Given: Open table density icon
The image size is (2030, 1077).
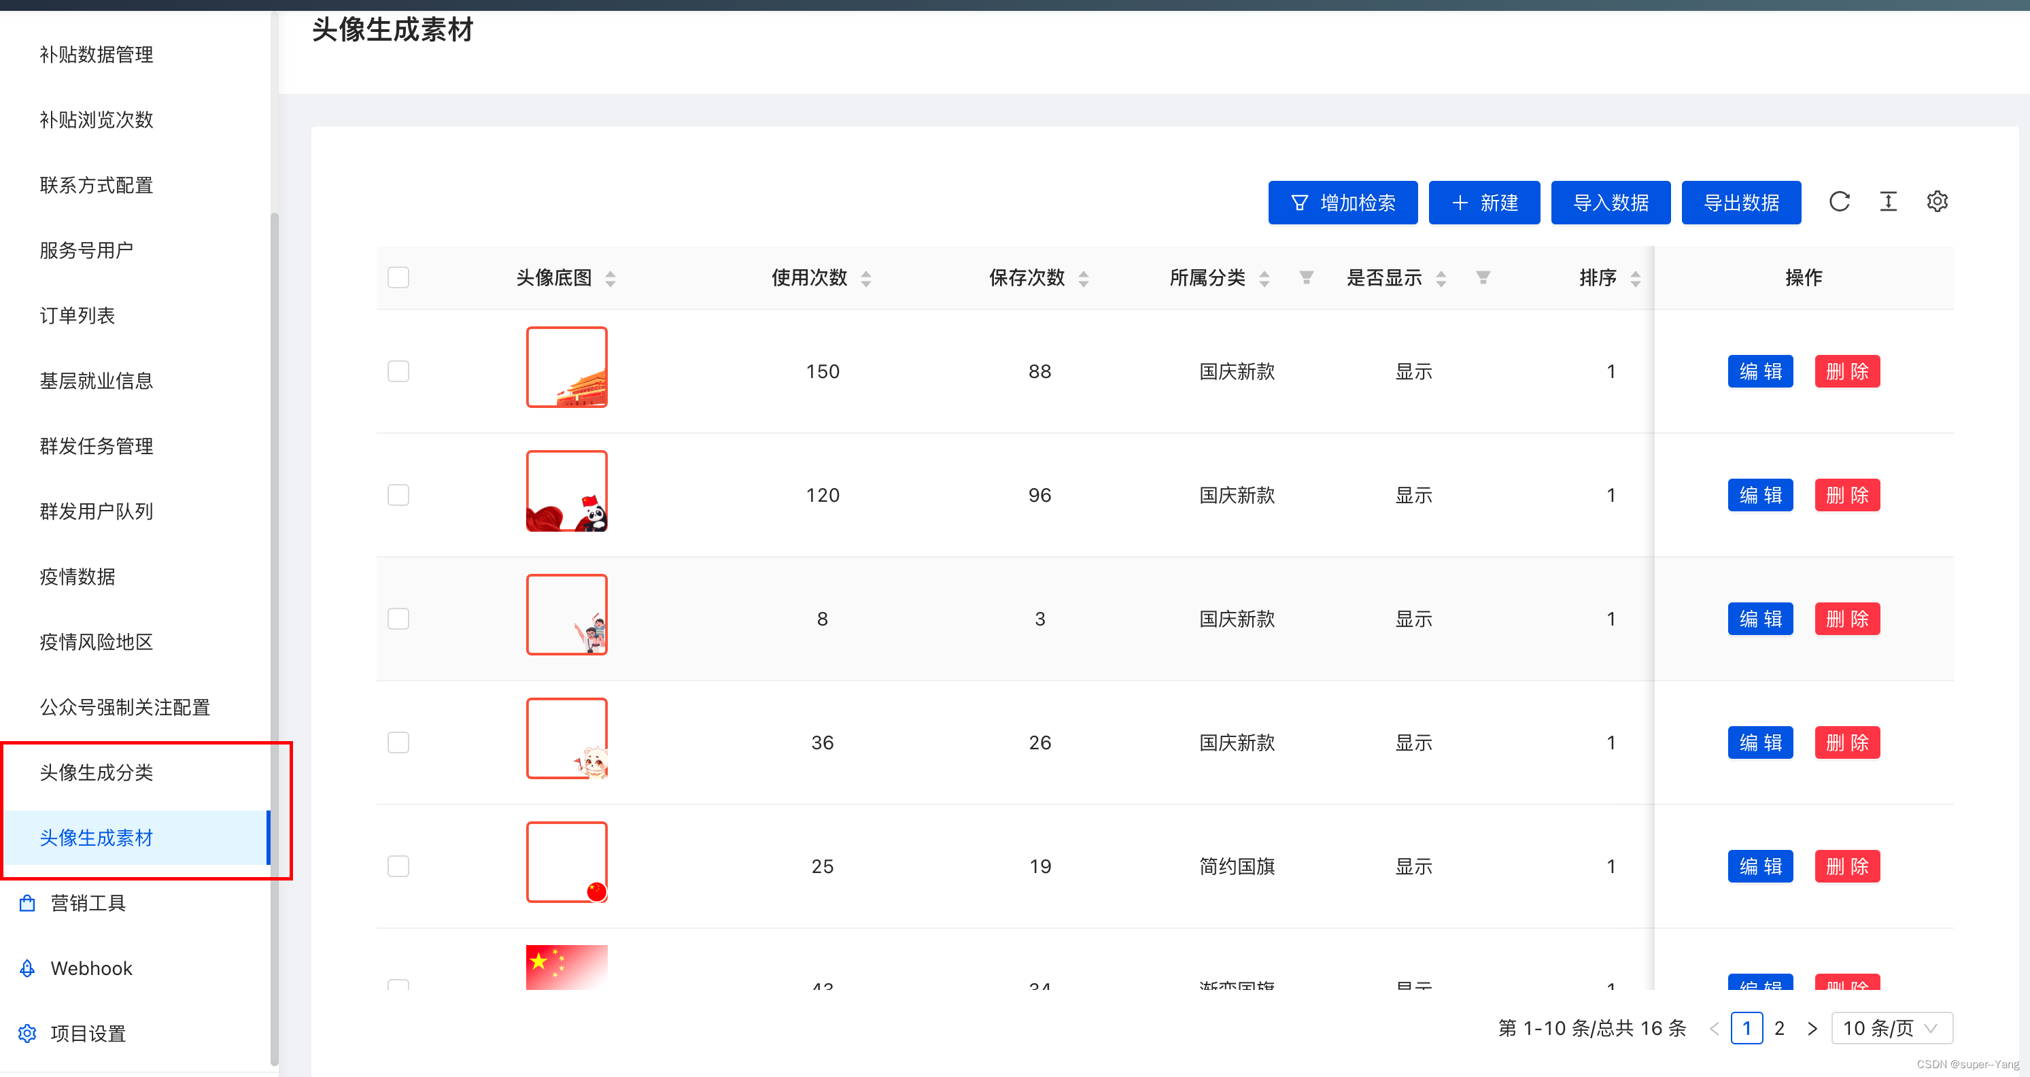Looking at the screenshot, I should pos(1888,202).
